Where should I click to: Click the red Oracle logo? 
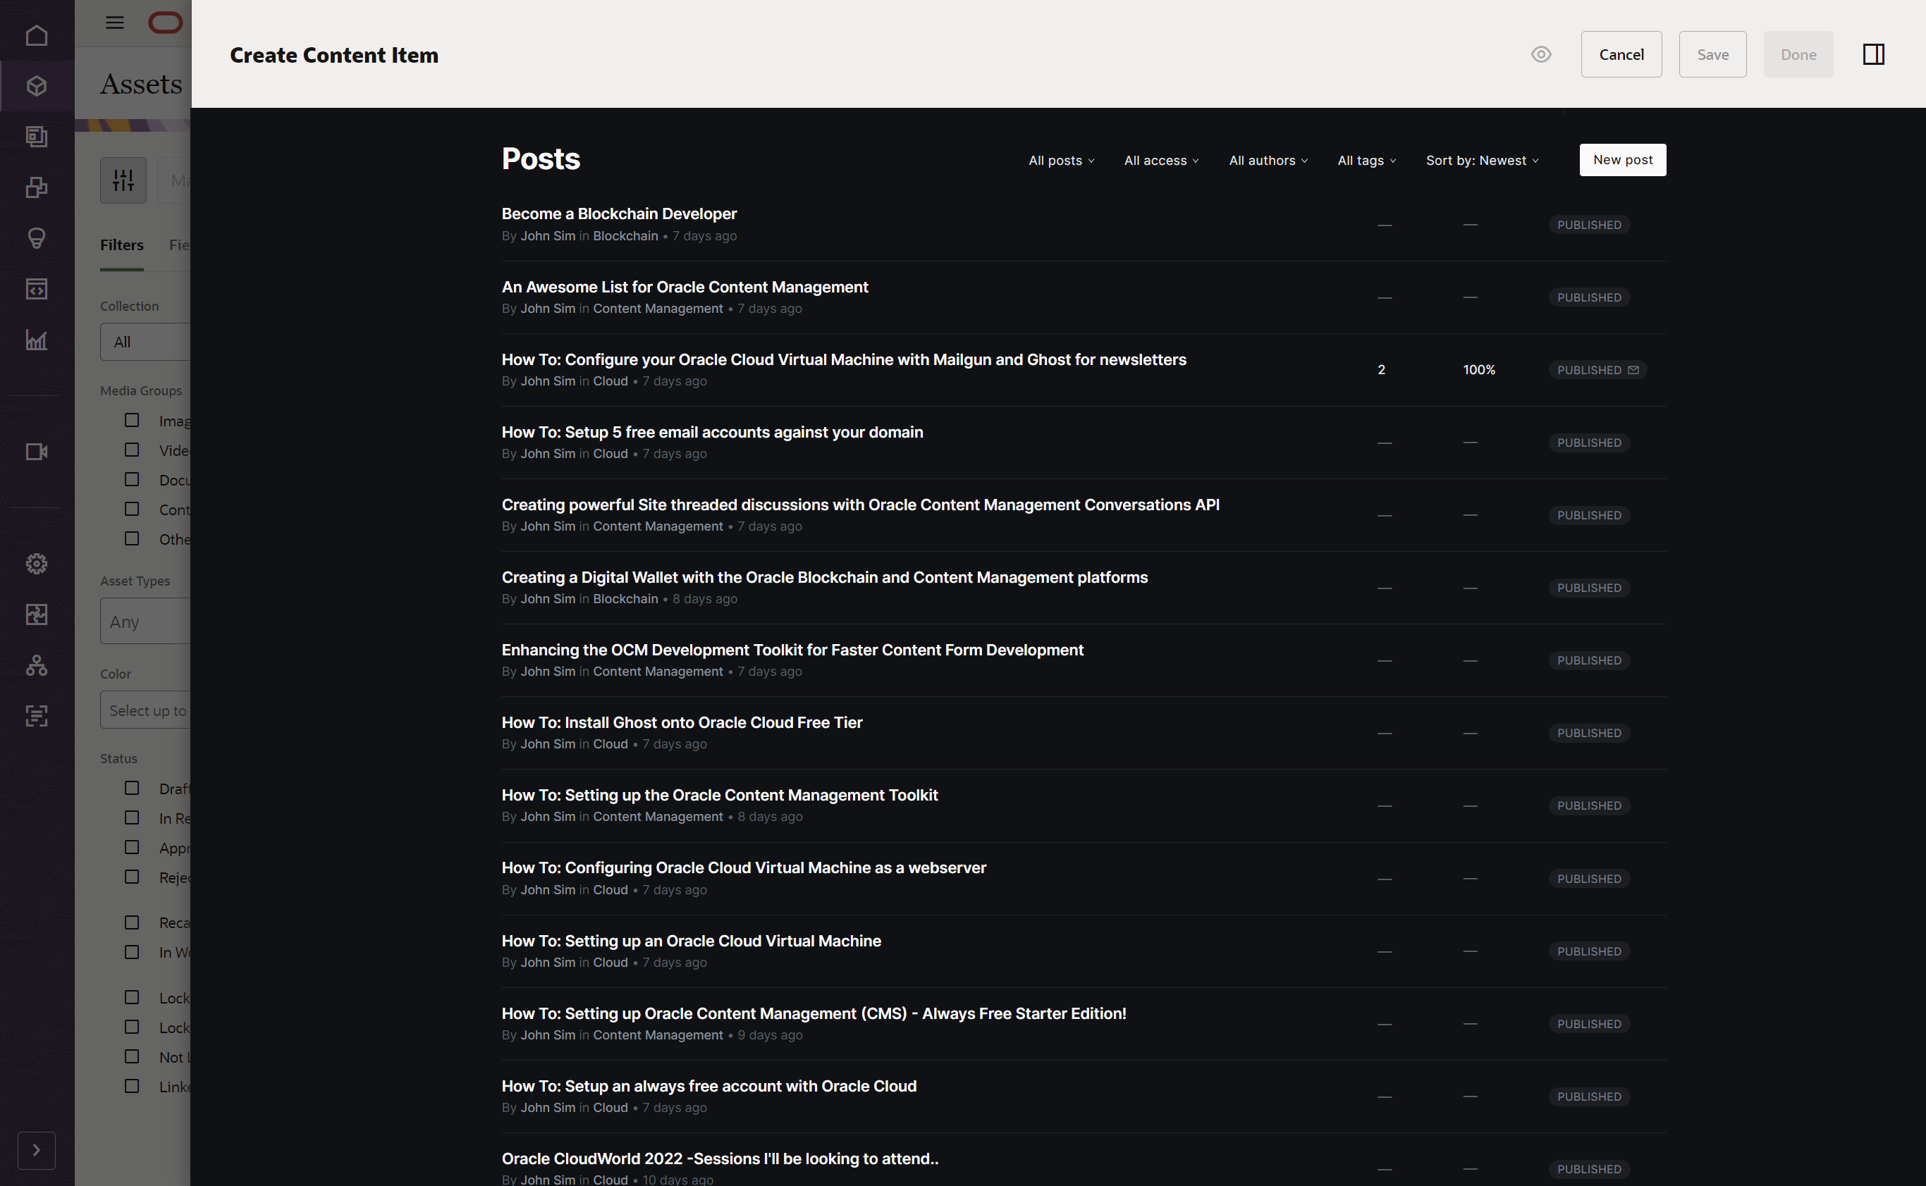point(166,23)
